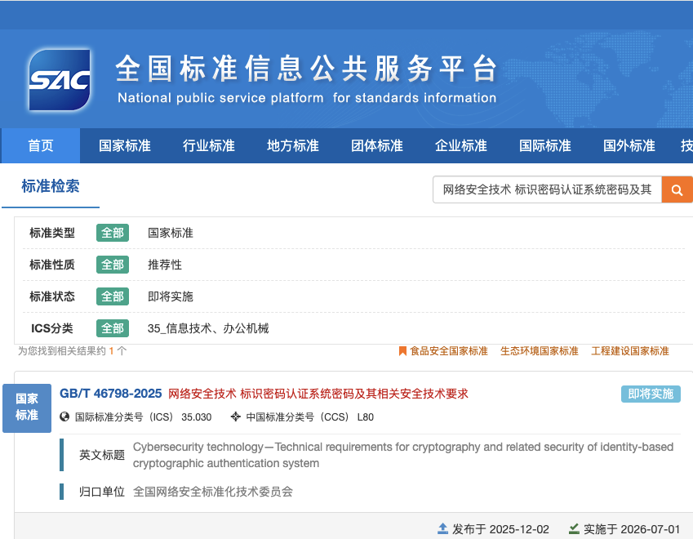Click the 即将实施 status badge

point(651,394)
